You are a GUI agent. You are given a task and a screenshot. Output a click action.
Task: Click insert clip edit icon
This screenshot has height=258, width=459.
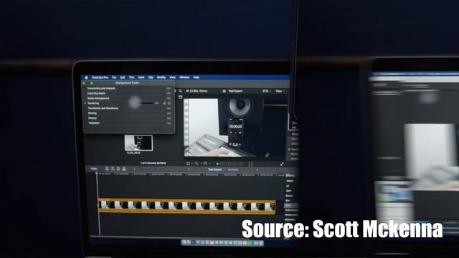pyautogui.click(x=113, y=169)
